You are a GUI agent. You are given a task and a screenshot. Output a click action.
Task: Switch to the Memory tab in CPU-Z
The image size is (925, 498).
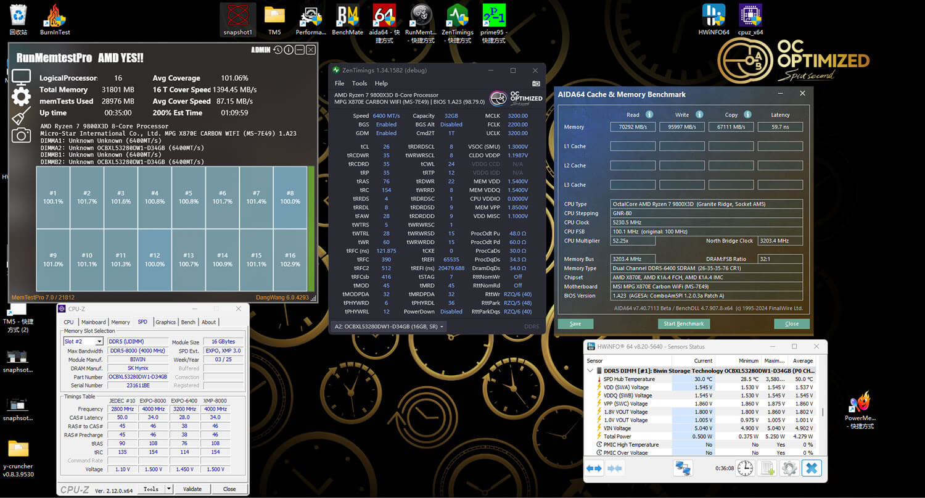120,322
